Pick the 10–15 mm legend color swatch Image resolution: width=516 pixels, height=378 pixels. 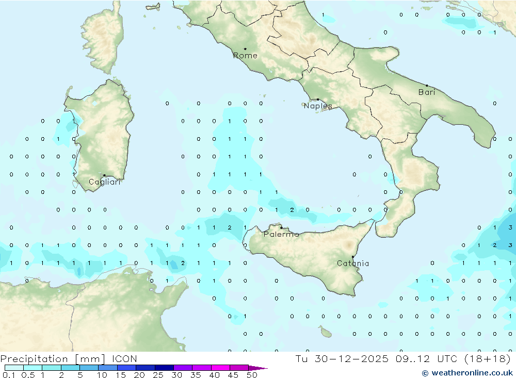click(108, 368)
